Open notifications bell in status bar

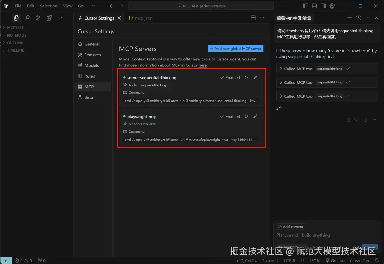click(377, 260)
